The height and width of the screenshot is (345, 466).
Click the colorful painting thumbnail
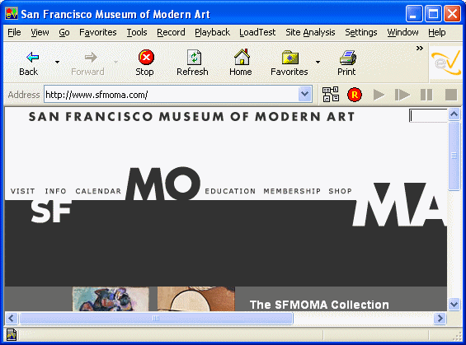111,299
